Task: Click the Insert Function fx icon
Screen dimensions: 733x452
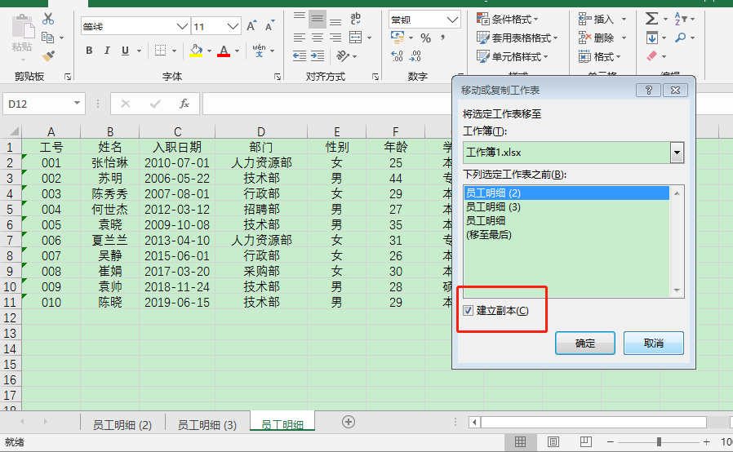Action: click(x=184, y=104)
